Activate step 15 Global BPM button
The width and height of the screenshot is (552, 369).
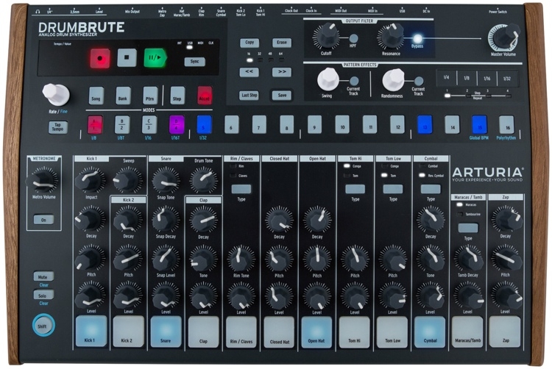[479, 124]
